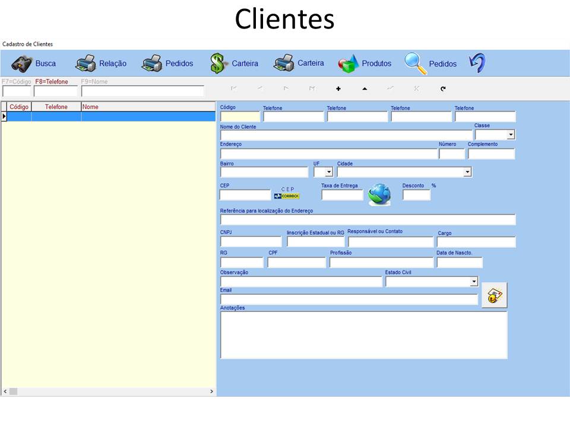570x427 pixels.
Task: Open the Classe dropdown
Action: coord(510,135)
